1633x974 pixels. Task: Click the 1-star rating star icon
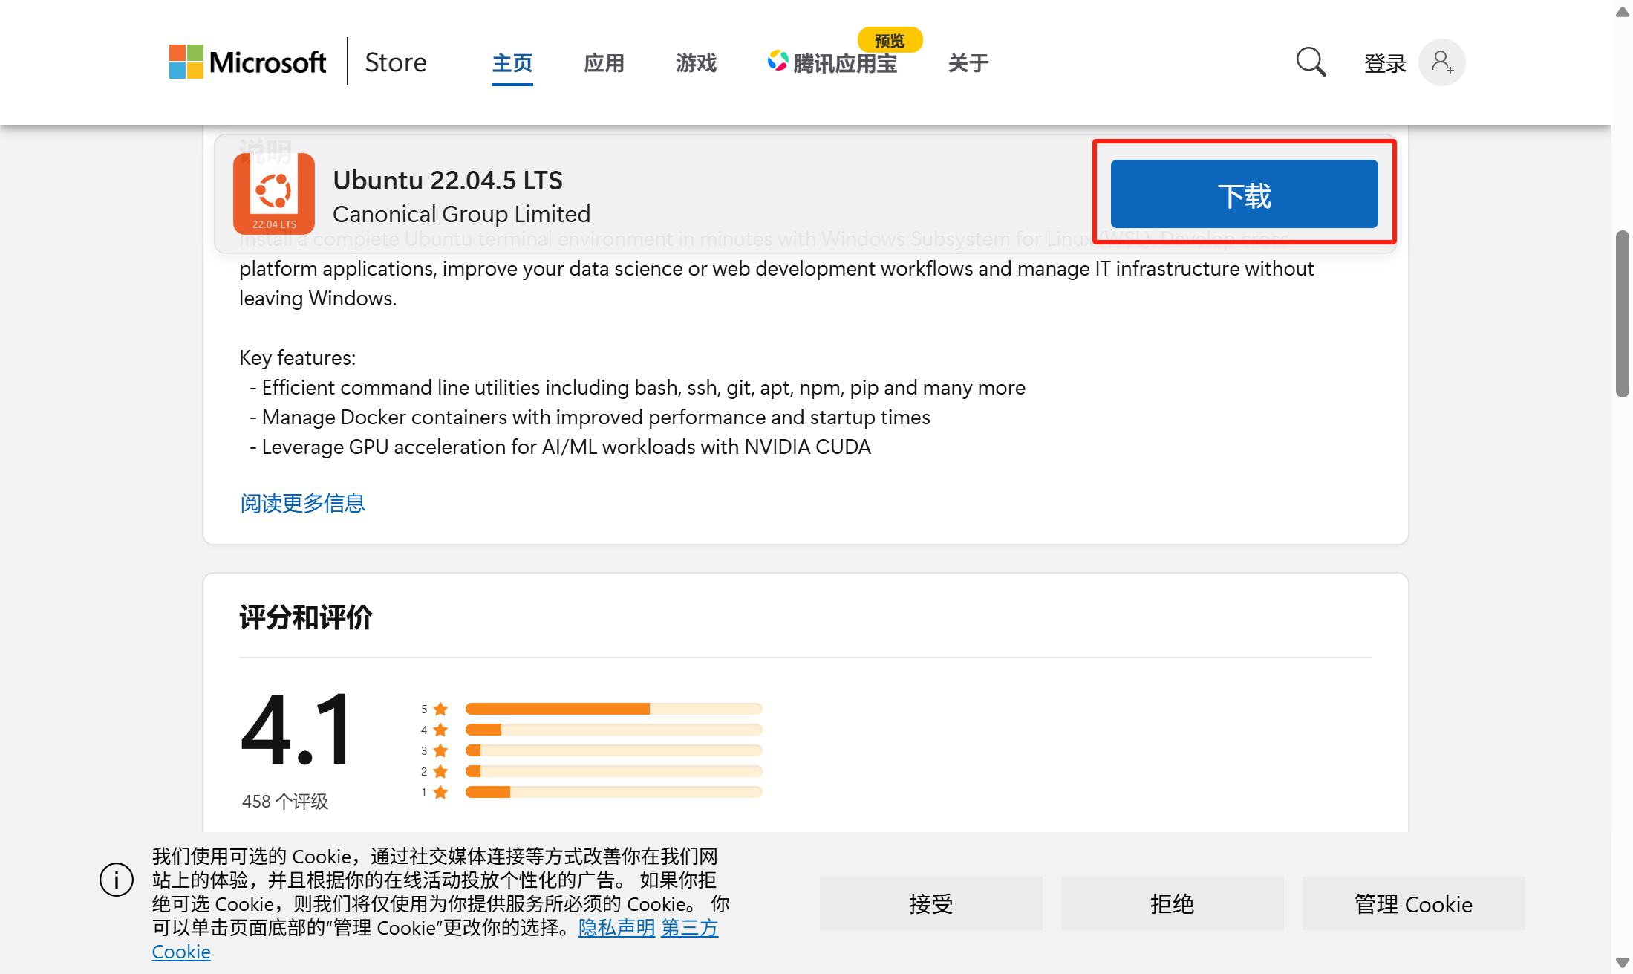coord(440,792)
